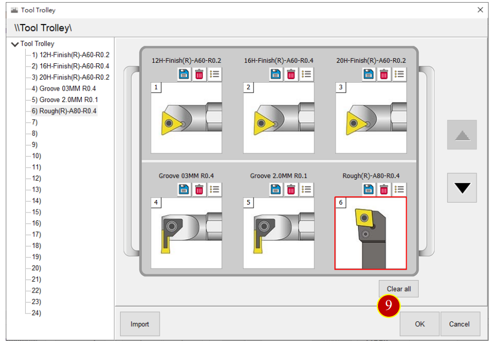Click the Clear all button
Screen dimensions: 498x346
coord(399,288)
